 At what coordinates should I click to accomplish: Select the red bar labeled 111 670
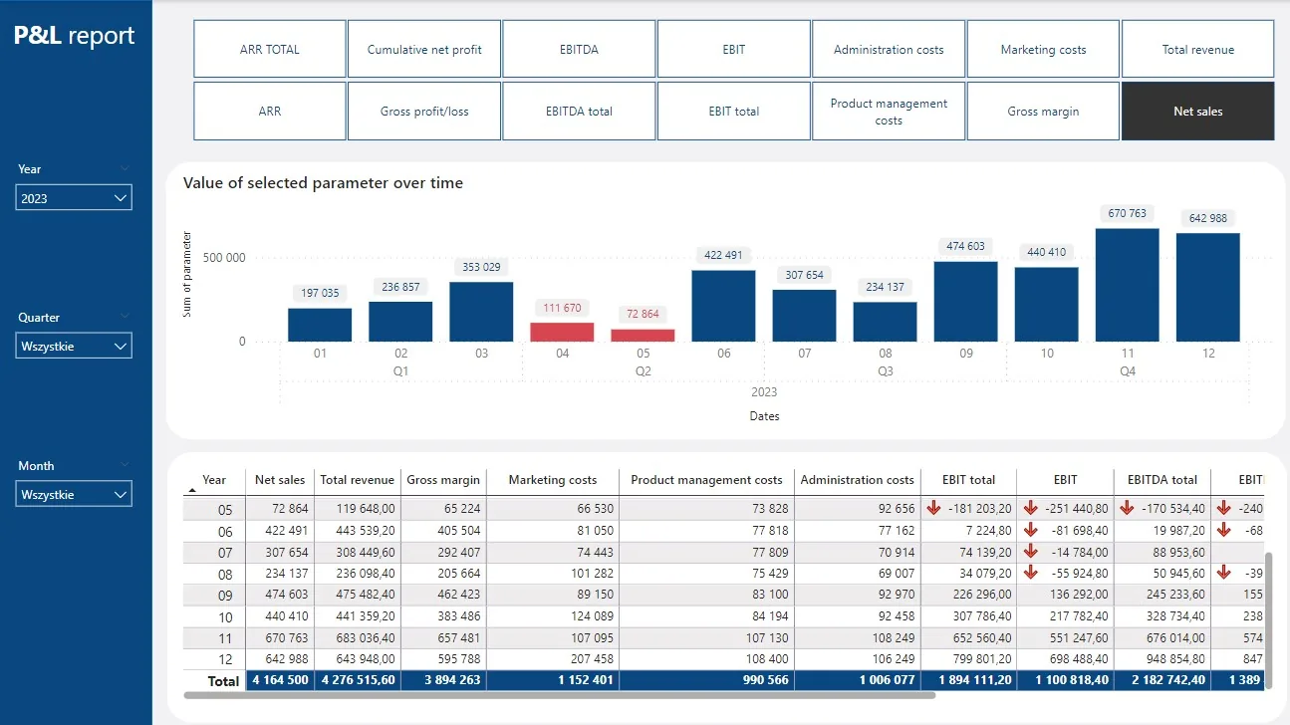[x=562, y=333]
